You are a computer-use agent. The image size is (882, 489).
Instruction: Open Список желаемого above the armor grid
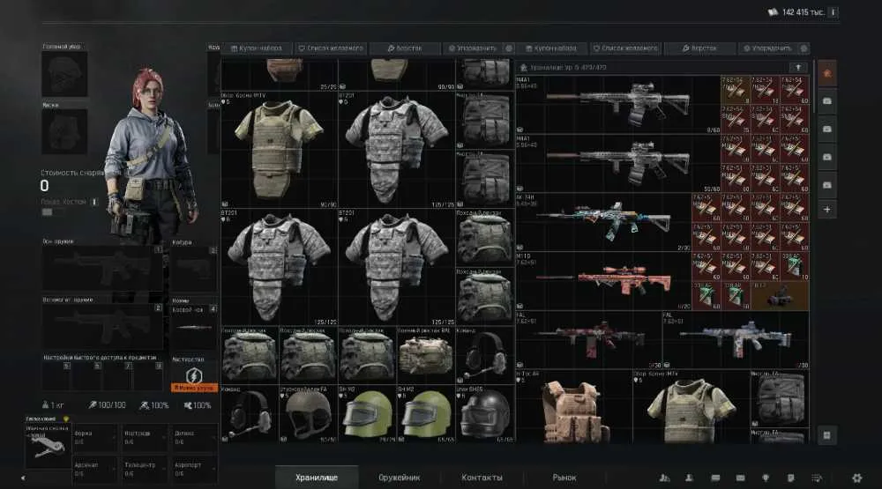331,48
